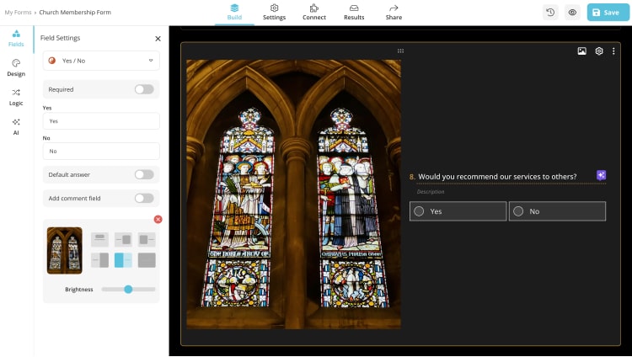Navigate to My Forms breadcrumb link
The width and height of the screenshot is (632, 357).
pos(16,13)
